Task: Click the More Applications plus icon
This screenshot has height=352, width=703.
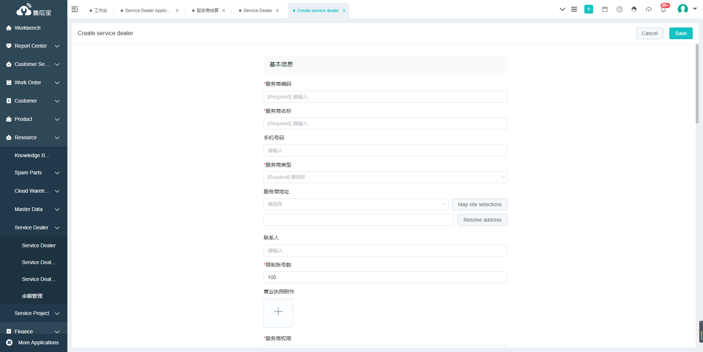Action: coord(10,342)
